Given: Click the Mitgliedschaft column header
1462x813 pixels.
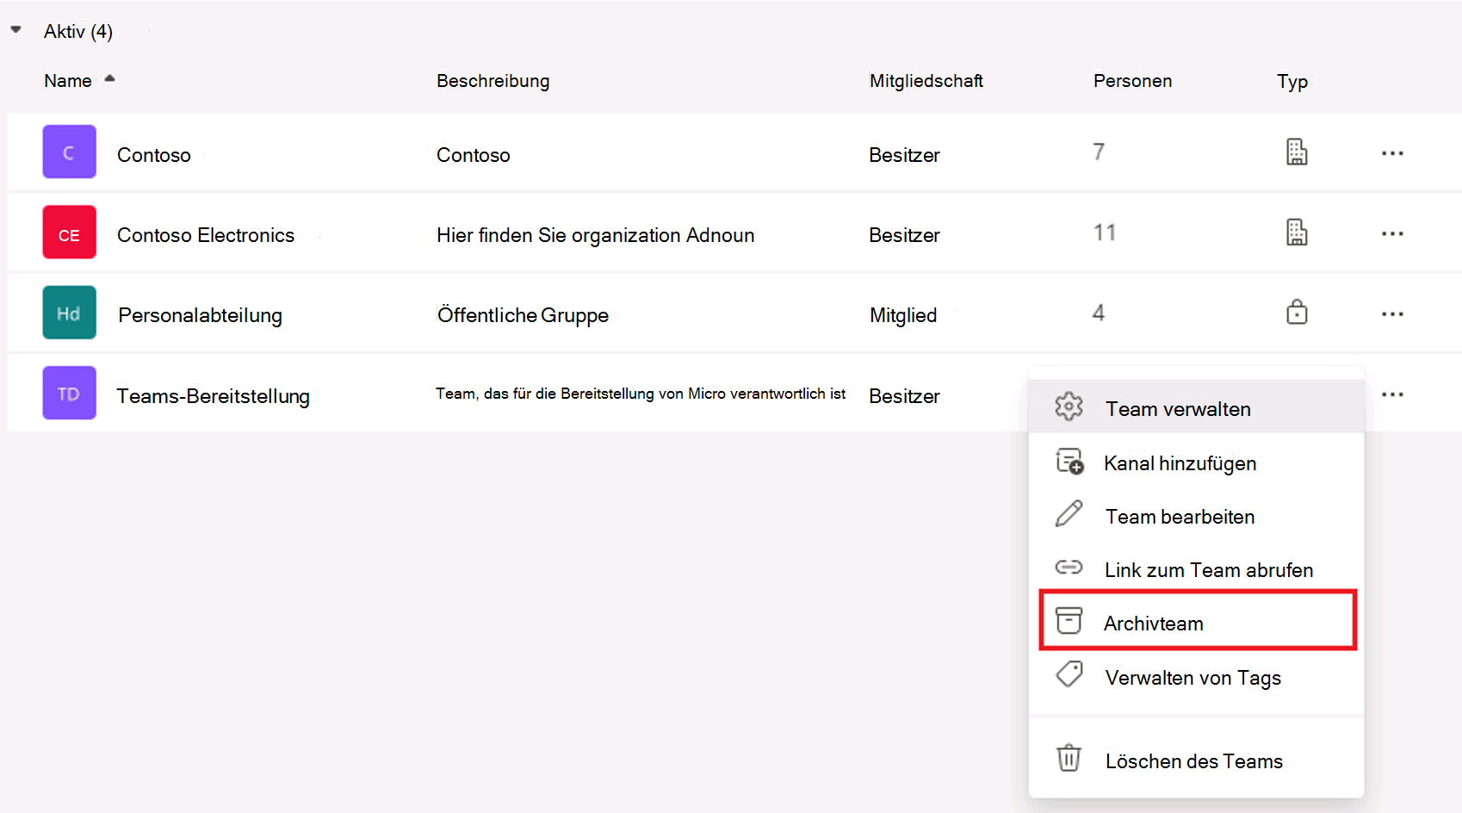Looking at the screenshot, I should point(926,81).
